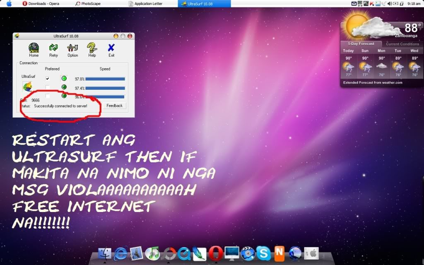
Task: Open UltraSurf Option settings icon
Action: point(72,48)
